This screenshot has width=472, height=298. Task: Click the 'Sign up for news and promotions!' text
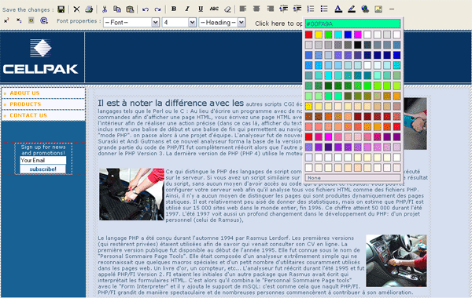point(43,150)
